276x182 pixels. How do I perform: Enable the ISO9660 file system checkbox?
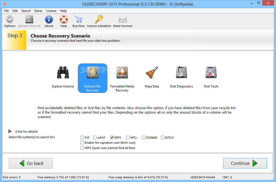143,138
